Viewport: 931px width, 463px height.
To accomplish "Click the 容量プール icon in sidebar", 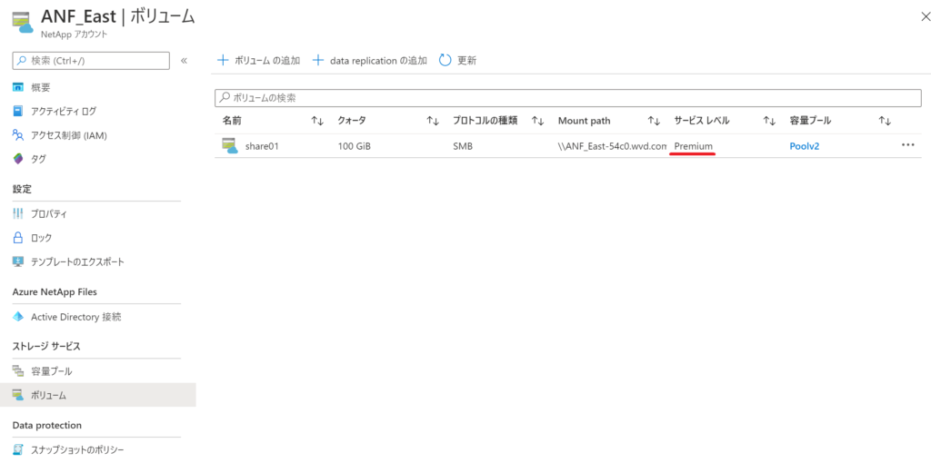I will pos(18,371).
